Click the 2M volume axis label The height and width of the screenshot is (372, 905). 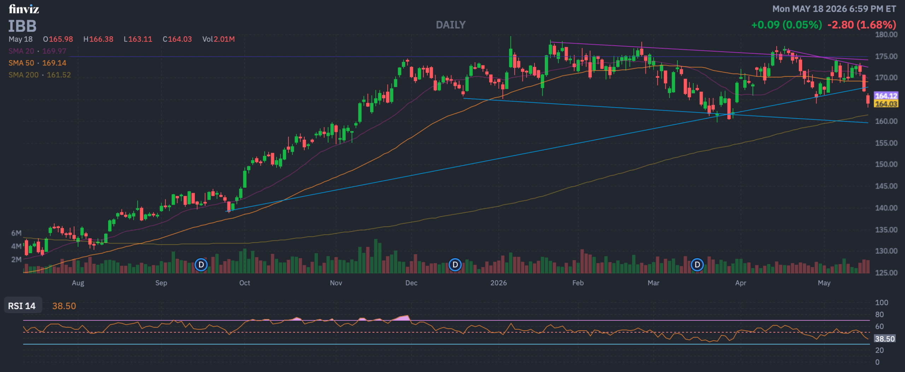tap(16, 260)
